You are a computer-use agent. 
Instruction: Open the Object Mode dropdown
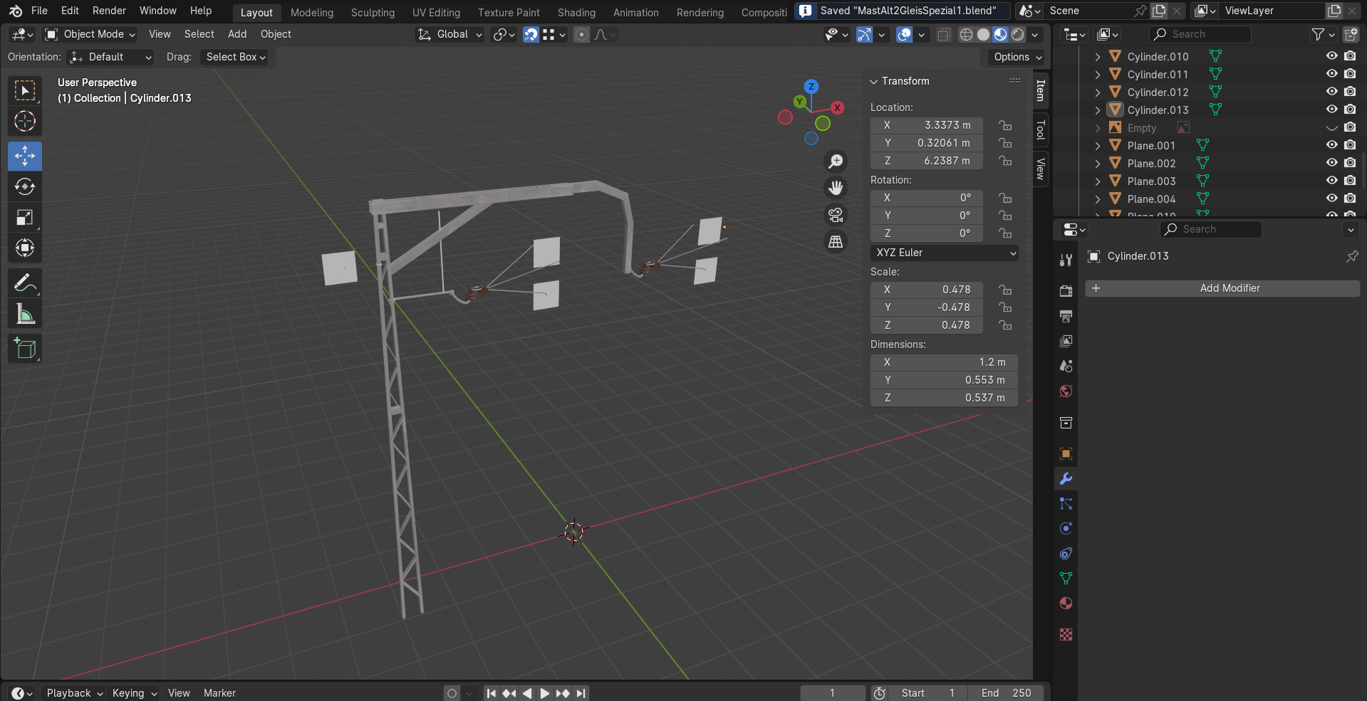click(x=90, y=34)
